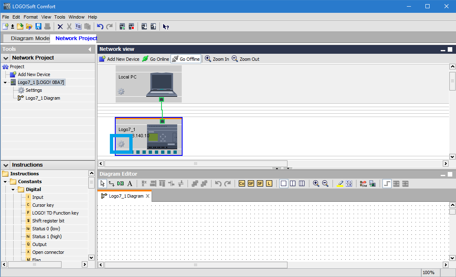The height and width of the screenshot is (277, 456).
Task: Undo the last action in the main toolbar
Action: point(100,26)
